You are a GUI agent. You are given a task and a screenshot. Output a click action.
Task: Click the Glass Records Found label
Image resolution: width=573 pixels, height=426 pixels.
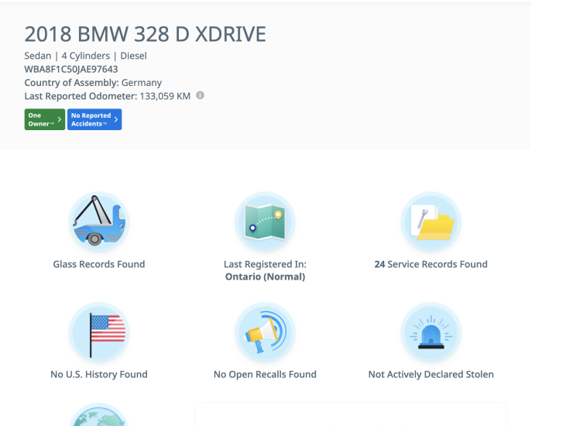pos(98,264)
